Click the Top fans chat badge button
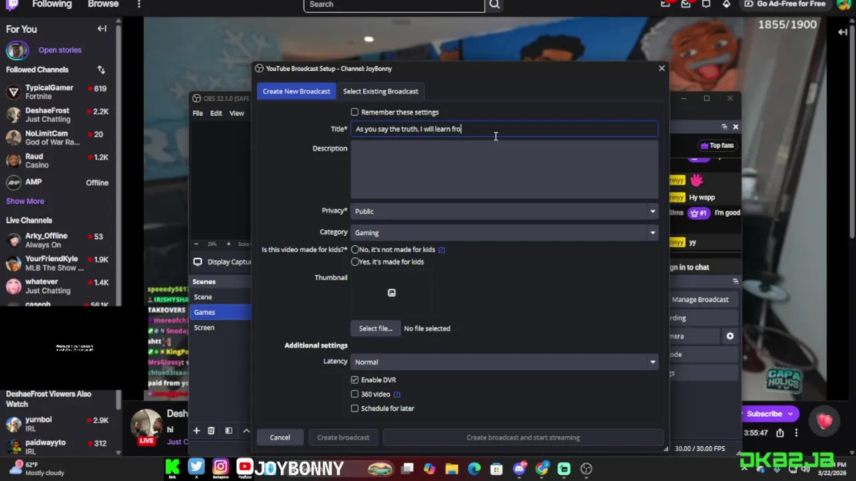856x481 pixels. tap(717, 146)
